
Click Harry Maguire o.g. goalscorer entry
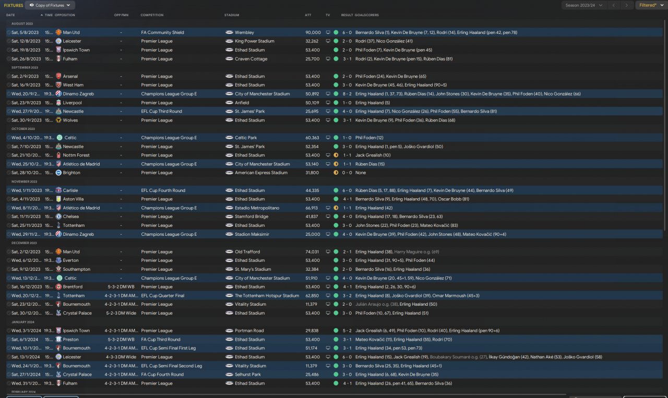[416, 251]
